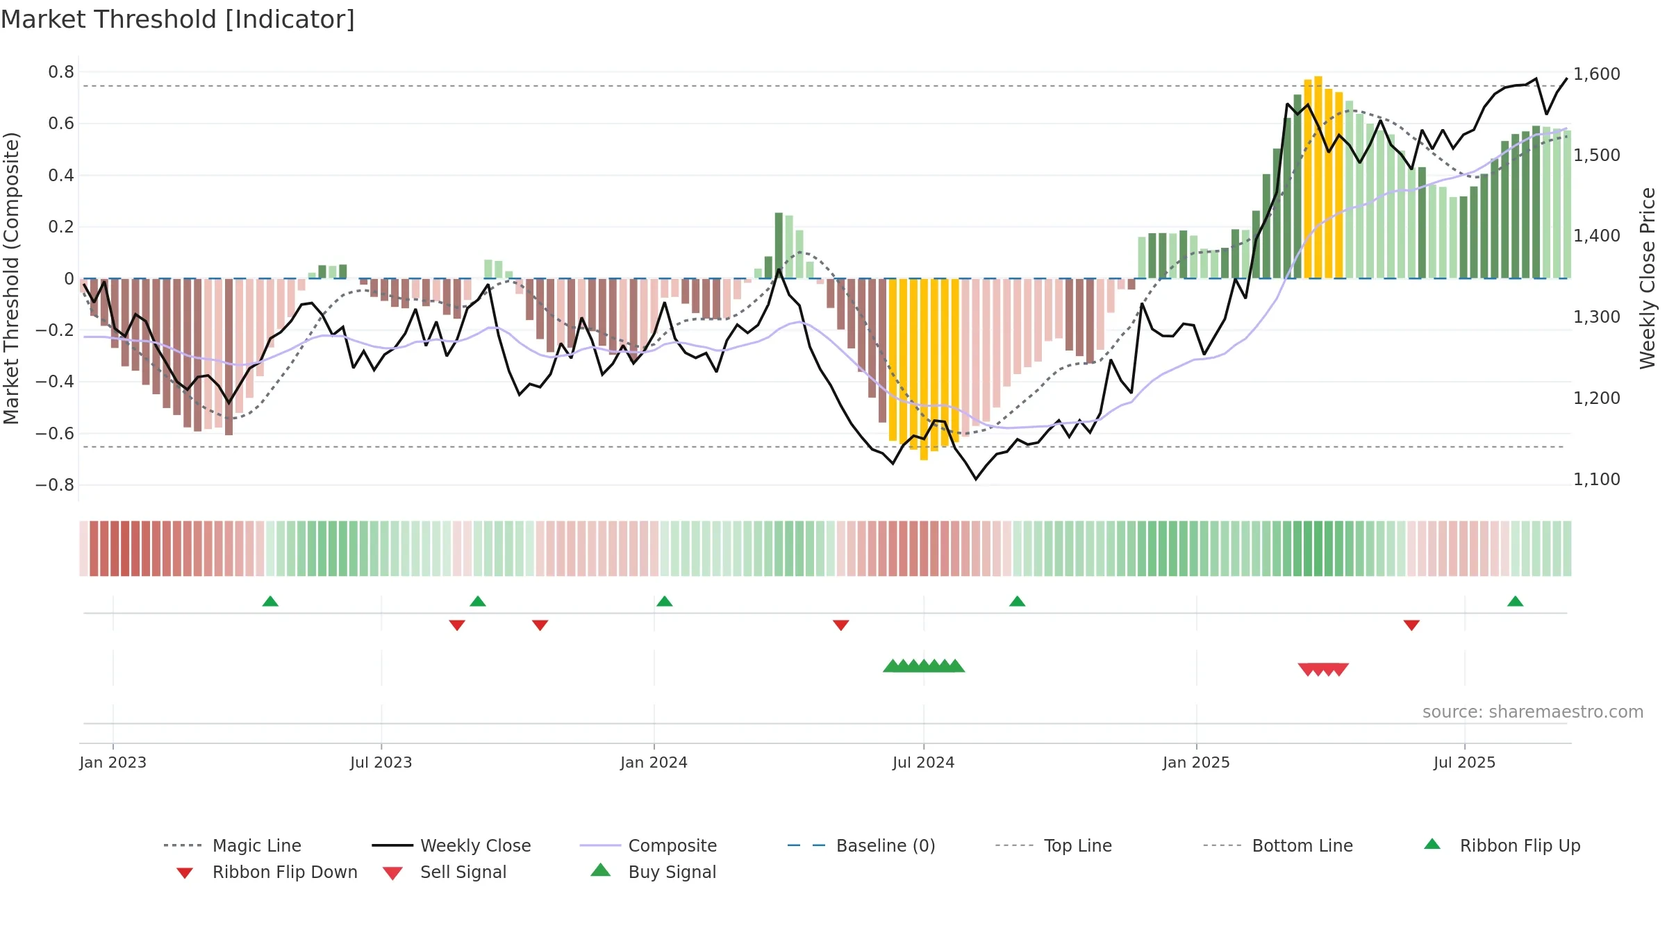
Task: Toggle the Sell Signal legend entry
Action: 445,872
